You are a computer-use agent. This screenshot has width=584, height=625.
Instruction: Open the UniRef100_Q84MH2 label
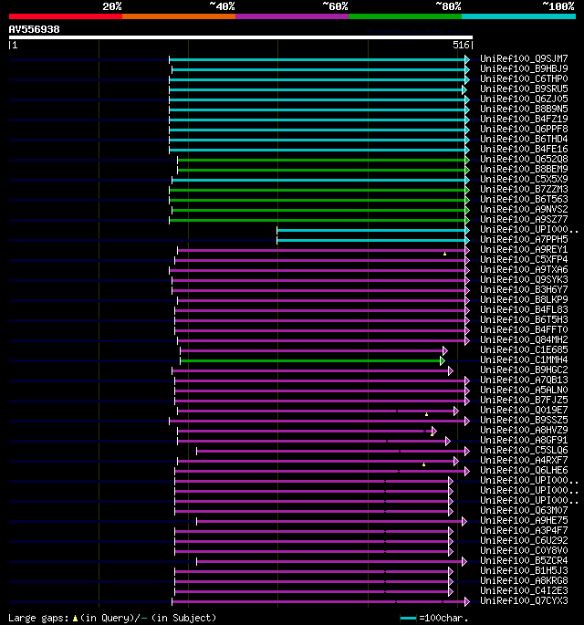pyautogui.click(x=524, y=339)
